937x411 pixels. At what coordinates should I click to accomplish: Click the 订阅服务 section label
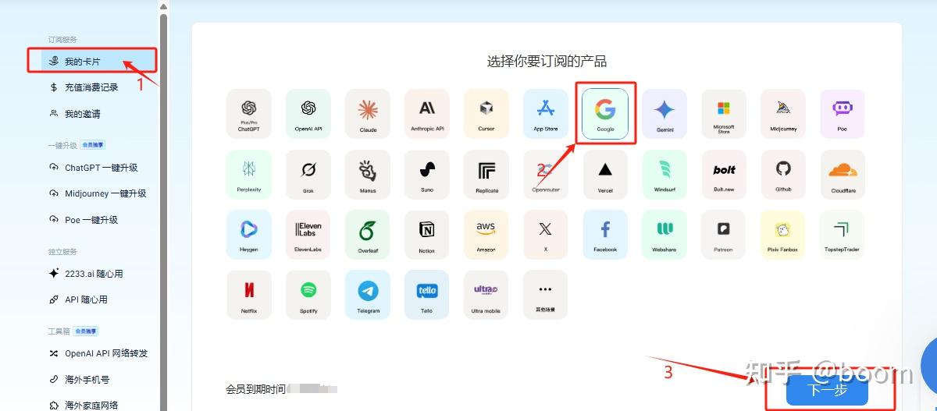[x=62, y=39]
